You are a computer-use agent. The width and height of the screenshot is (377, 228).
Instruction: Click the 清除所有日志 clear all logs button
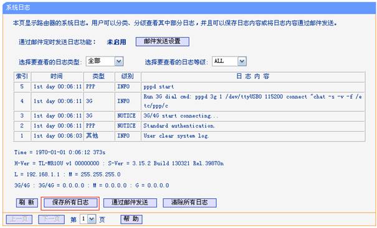[x=189, y=203]
